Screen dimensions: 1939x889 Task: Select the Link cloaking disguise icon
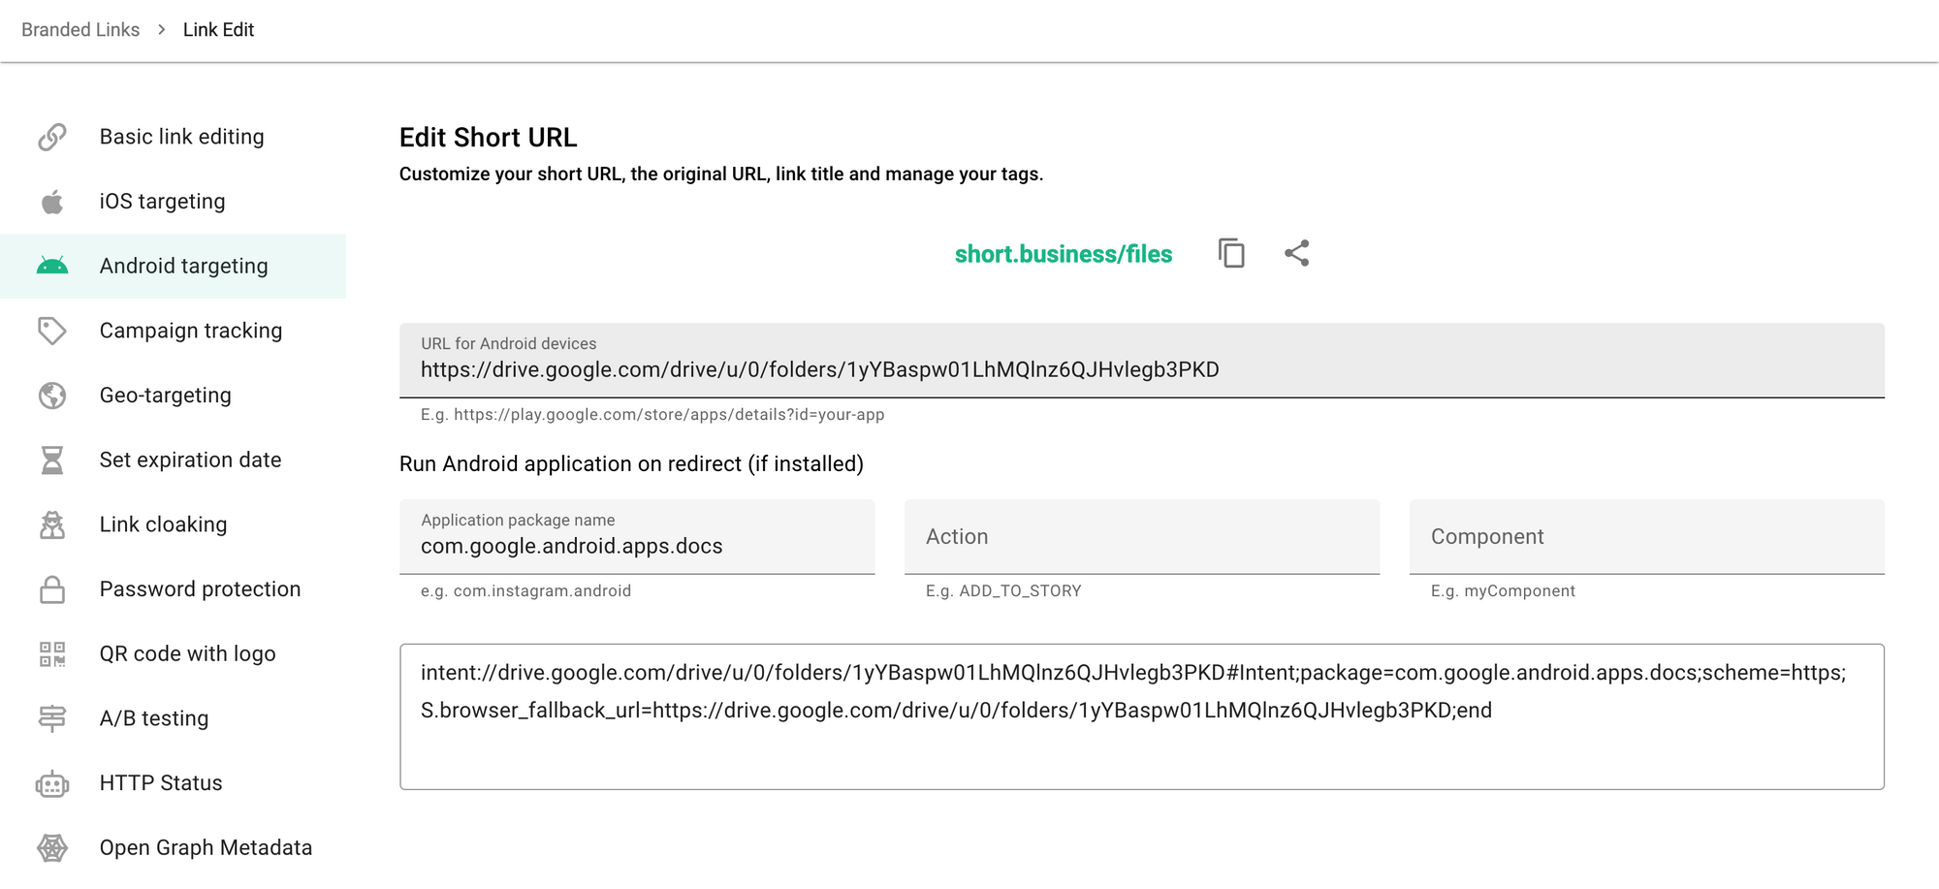[51, 524]
